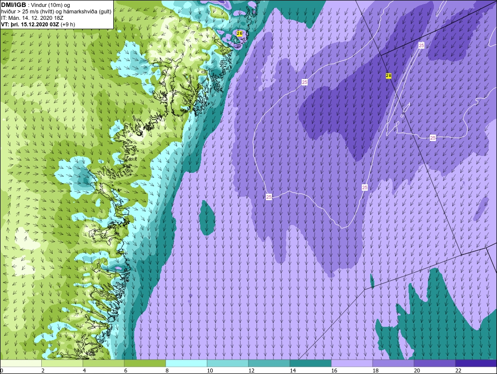Click the bright cyan 8–10 m/s legend swatch
Screen dimensions: 497x374
coord(186,363)
